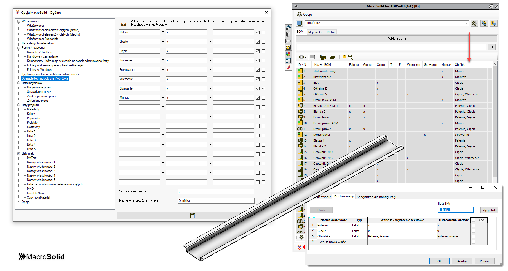Switch to the Płatne tab

coord(331,32)
